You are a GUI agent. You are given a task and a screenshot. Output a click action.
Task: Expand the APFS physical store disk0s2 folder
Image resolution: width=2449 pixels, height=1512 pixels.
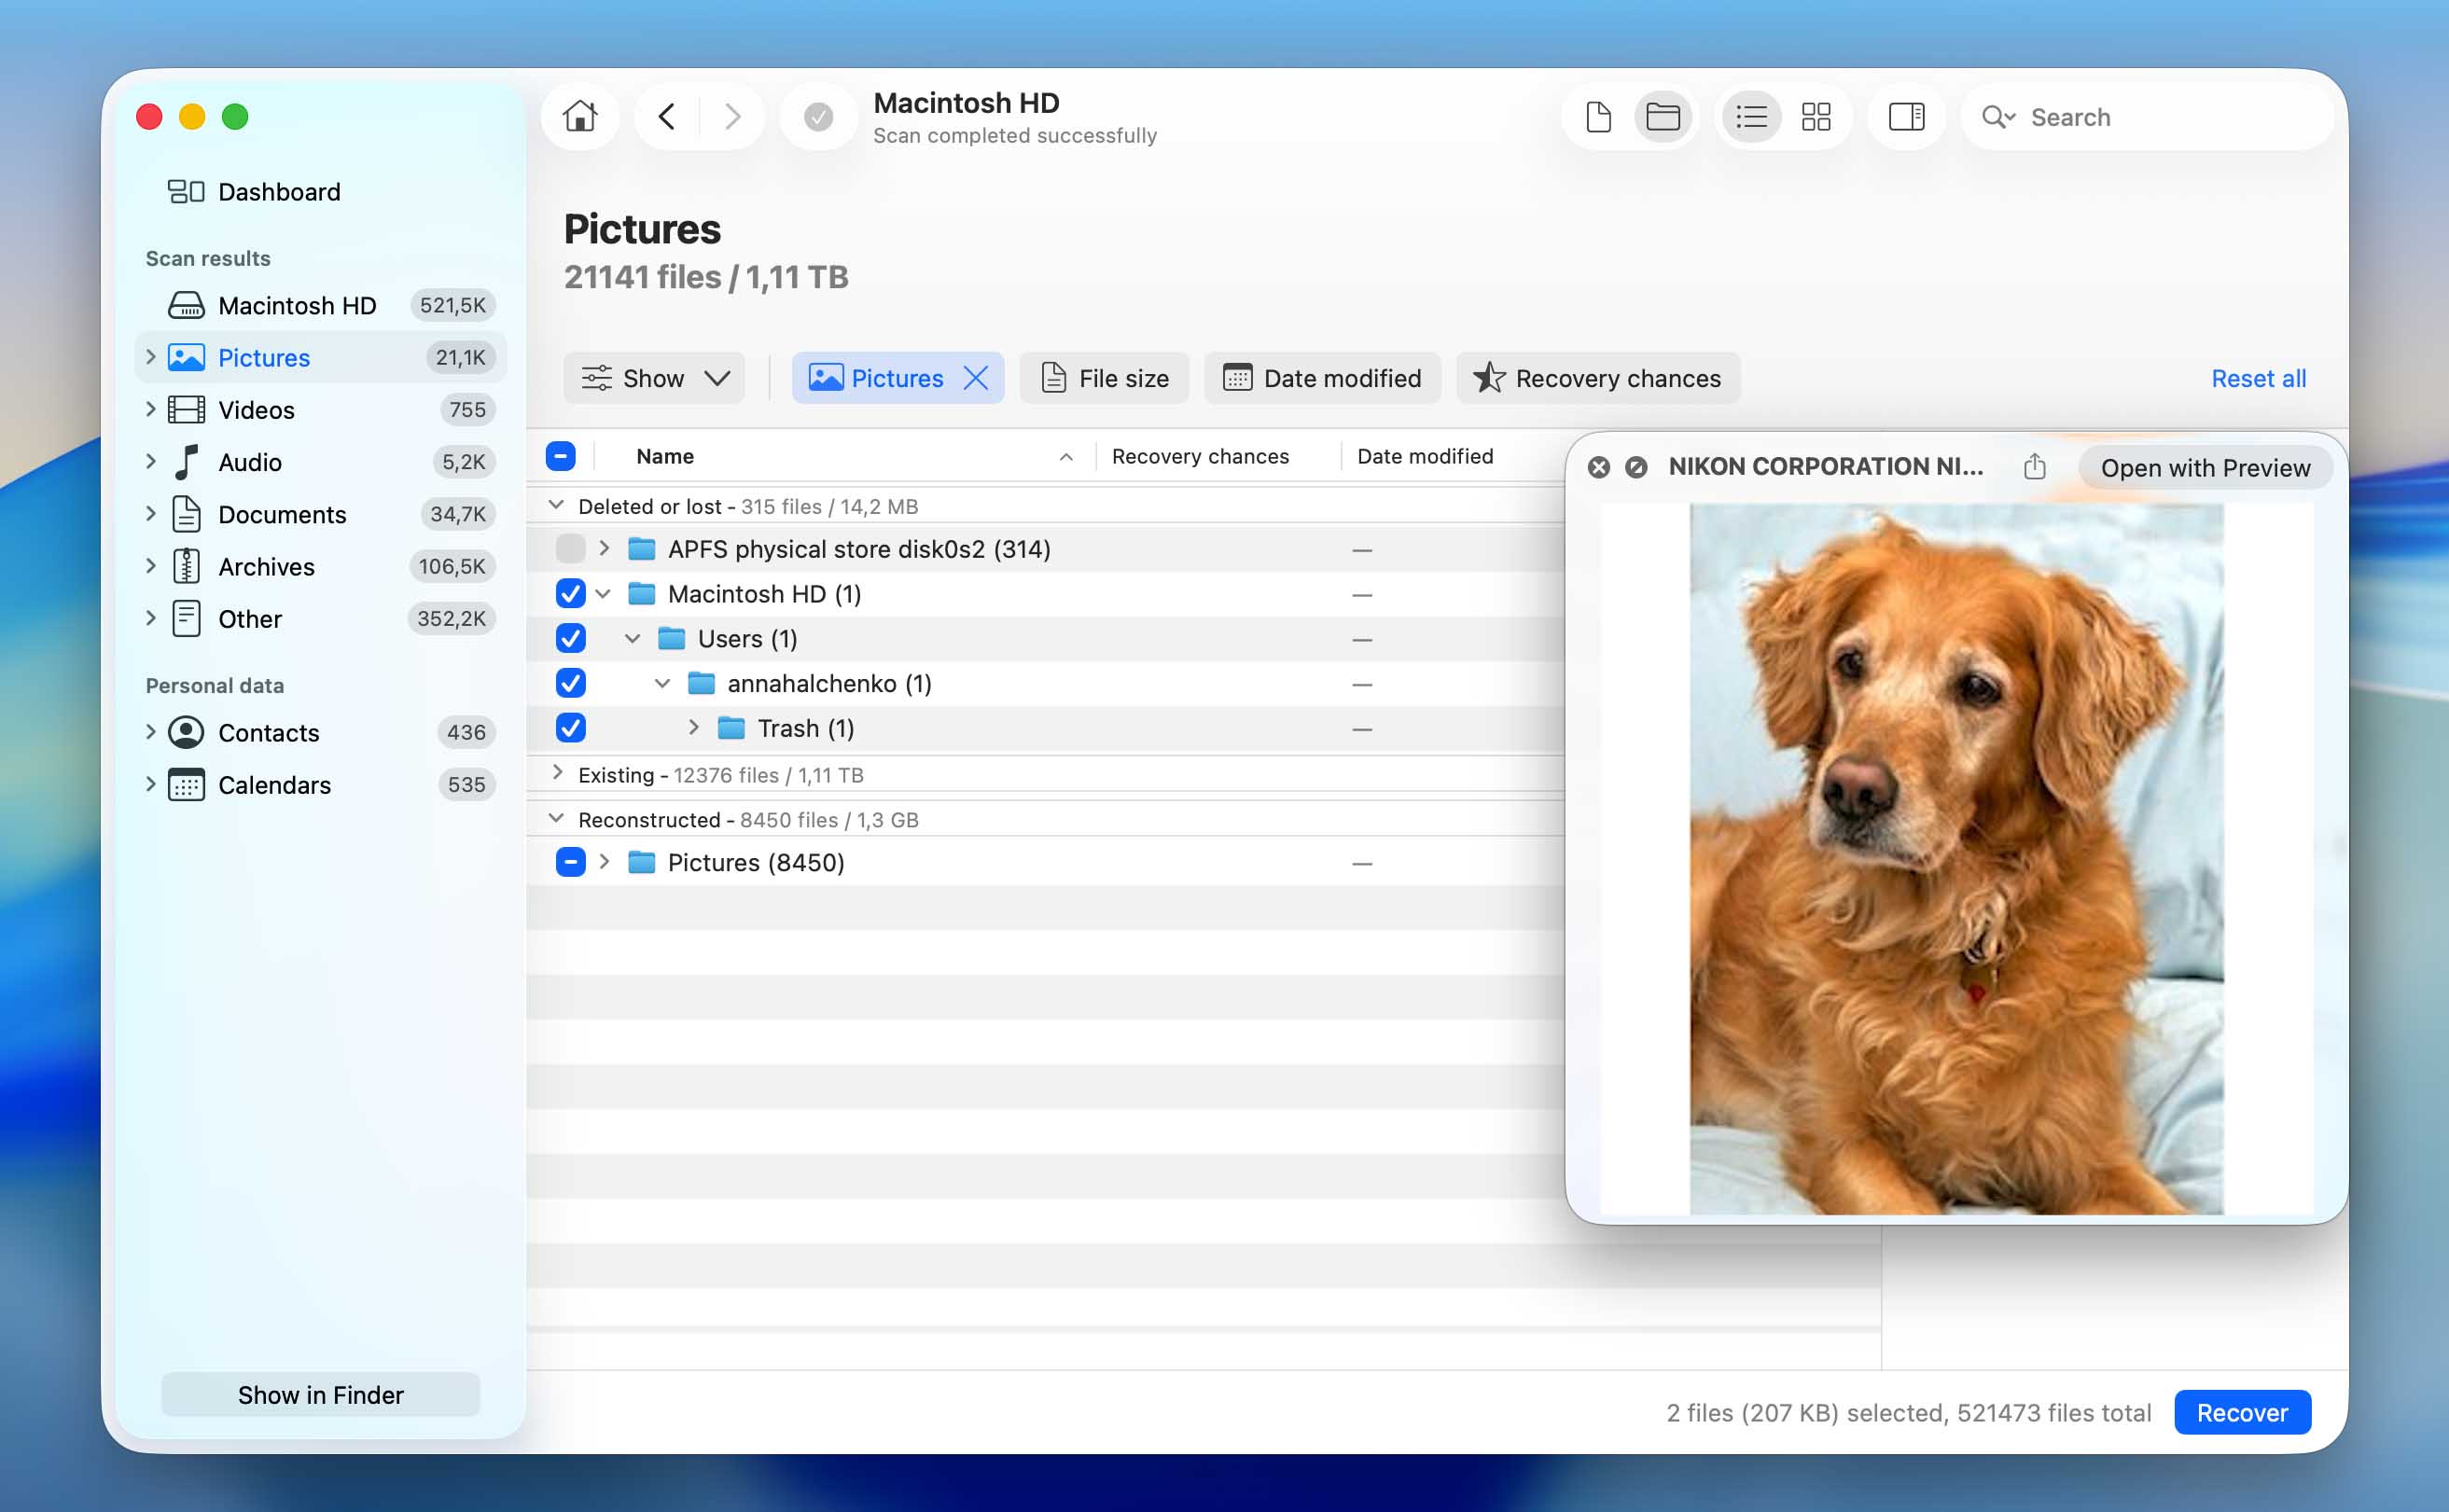(x=604, y=549)
